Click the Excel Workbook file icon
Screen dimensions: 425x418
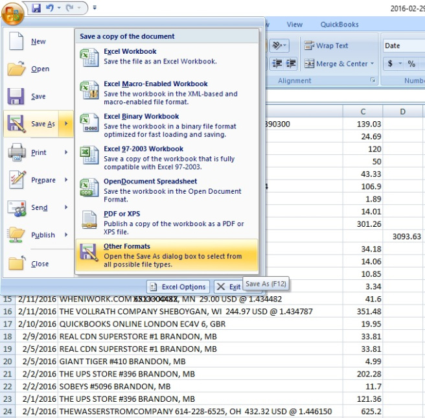pos(89,57)
